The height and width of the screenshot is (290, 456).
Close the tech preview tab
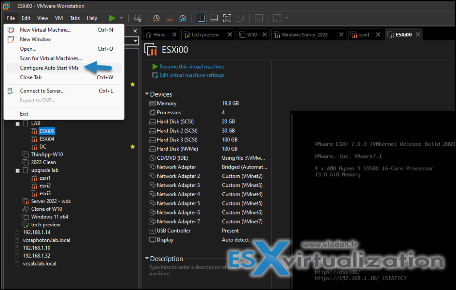coord(230,34)
